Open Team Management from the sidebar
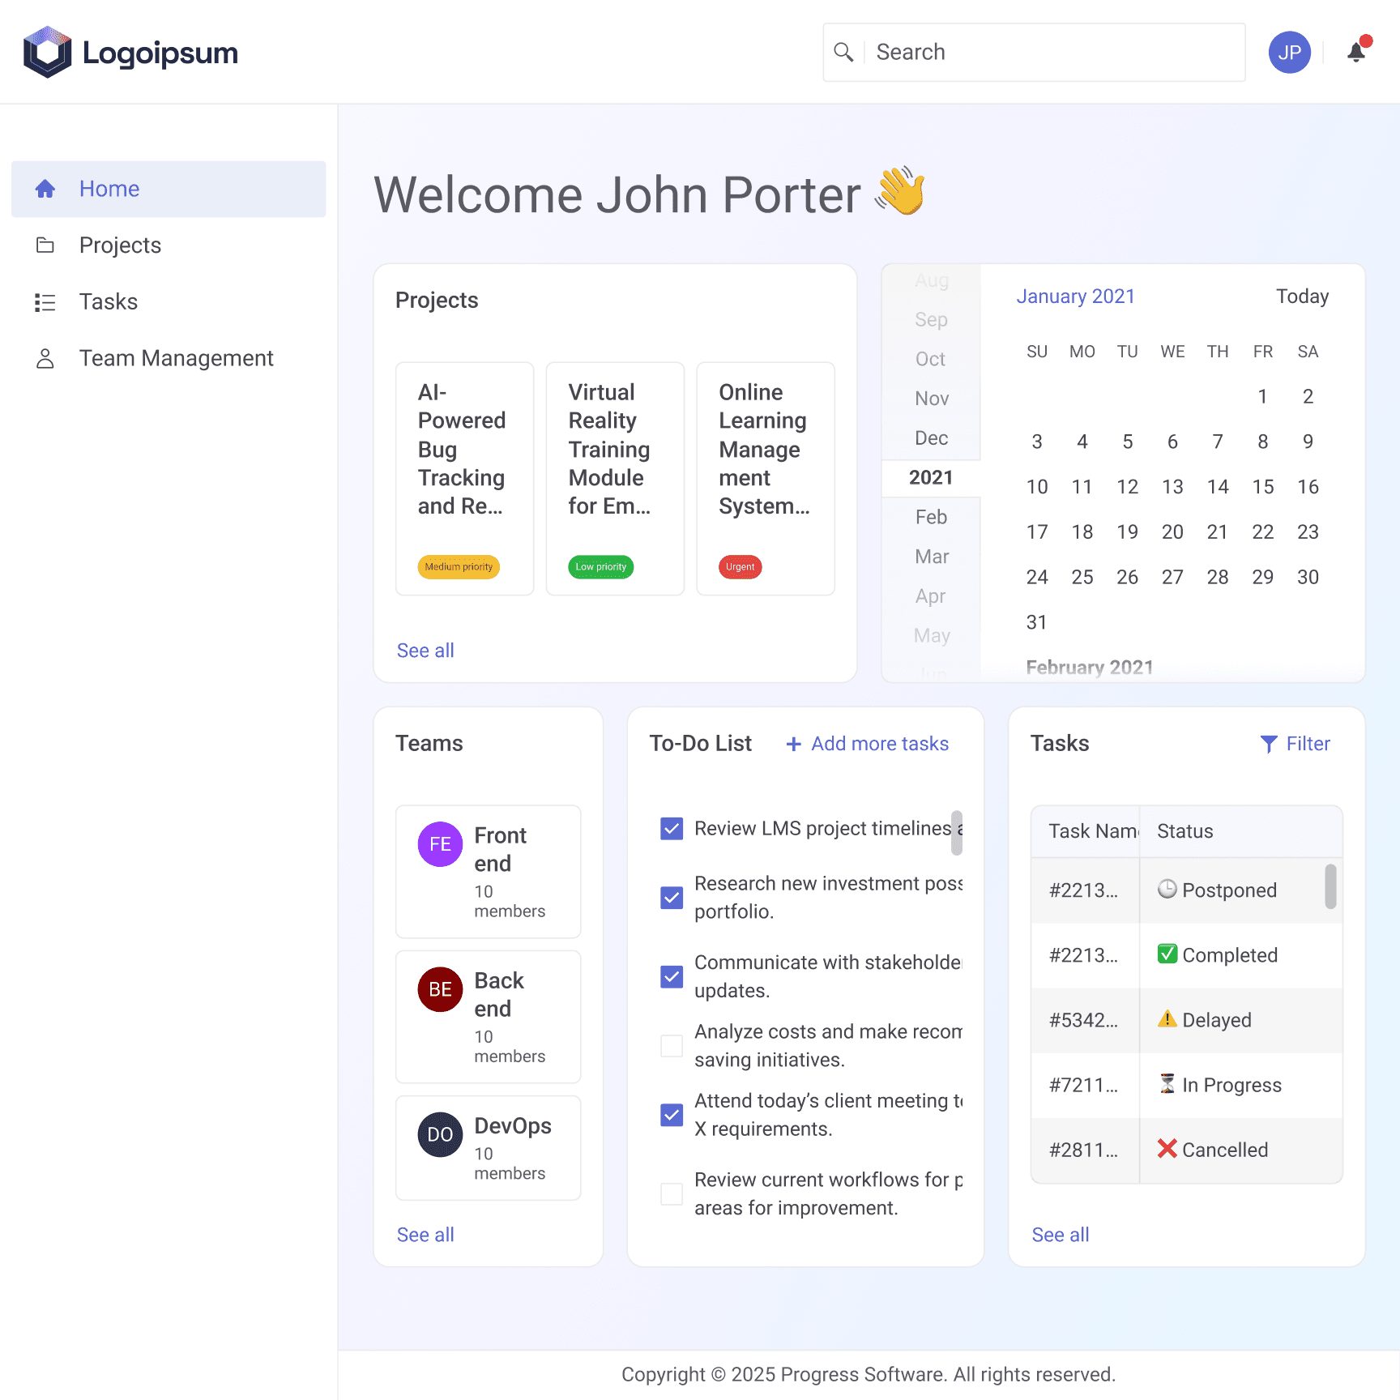 click(x=176, y=357)
